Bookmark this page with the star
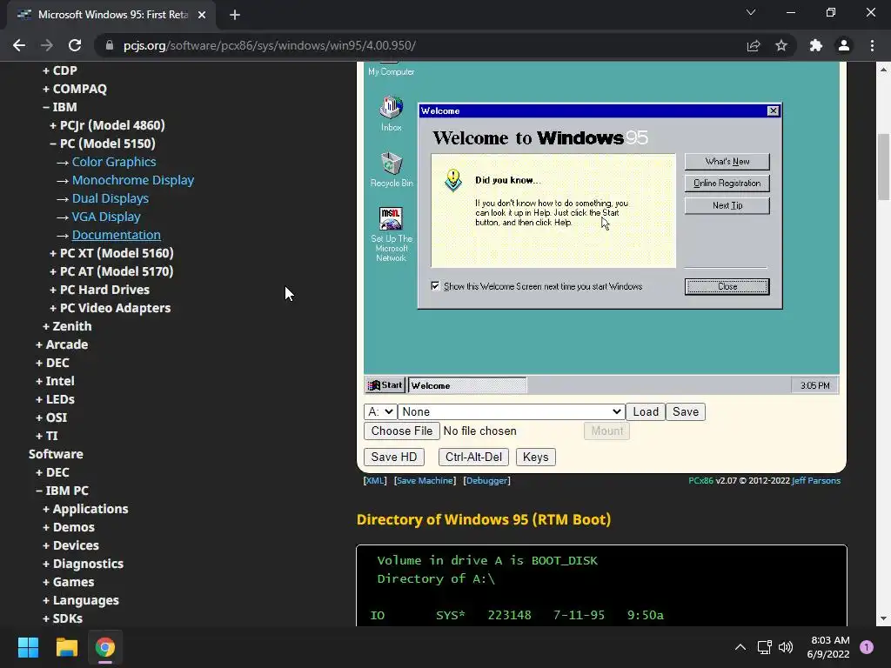Screen dimensions: 891x668 pyautogui.click(x=781, y=45)
